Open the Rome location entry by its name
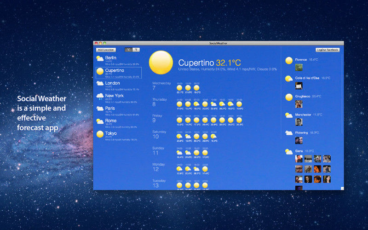368x230 pixels. [111, 121]
